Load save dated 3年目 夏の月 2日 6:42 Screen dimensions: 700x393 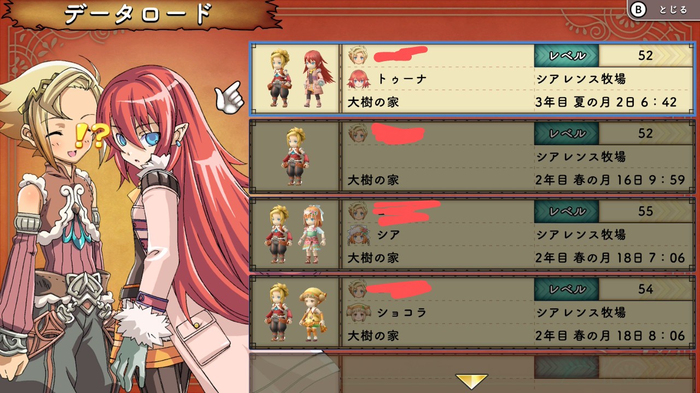pos(473,79)
